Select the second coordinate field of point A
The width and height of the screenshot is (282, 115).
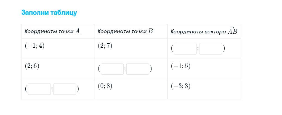pos(65,89)
